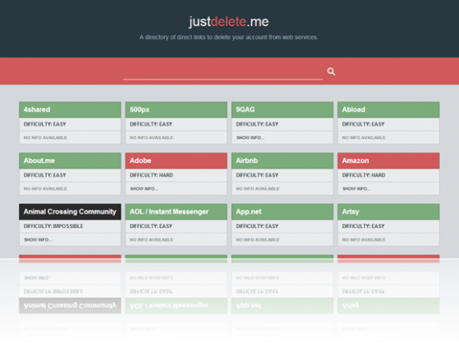Open the Amazon deletion link
Screen dimensions: 459x344
388,161
